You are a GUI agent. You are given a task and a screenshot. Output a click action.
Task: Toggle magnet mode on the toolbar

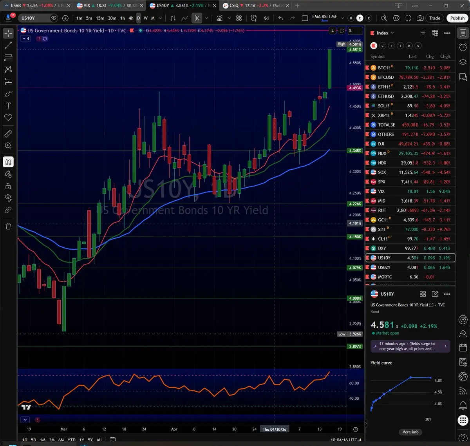tap(8, 162)
